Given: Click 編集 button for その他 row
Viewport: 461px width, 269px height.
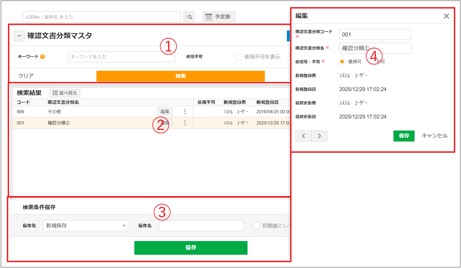Looking at the screenshot, I should [165, 112].
